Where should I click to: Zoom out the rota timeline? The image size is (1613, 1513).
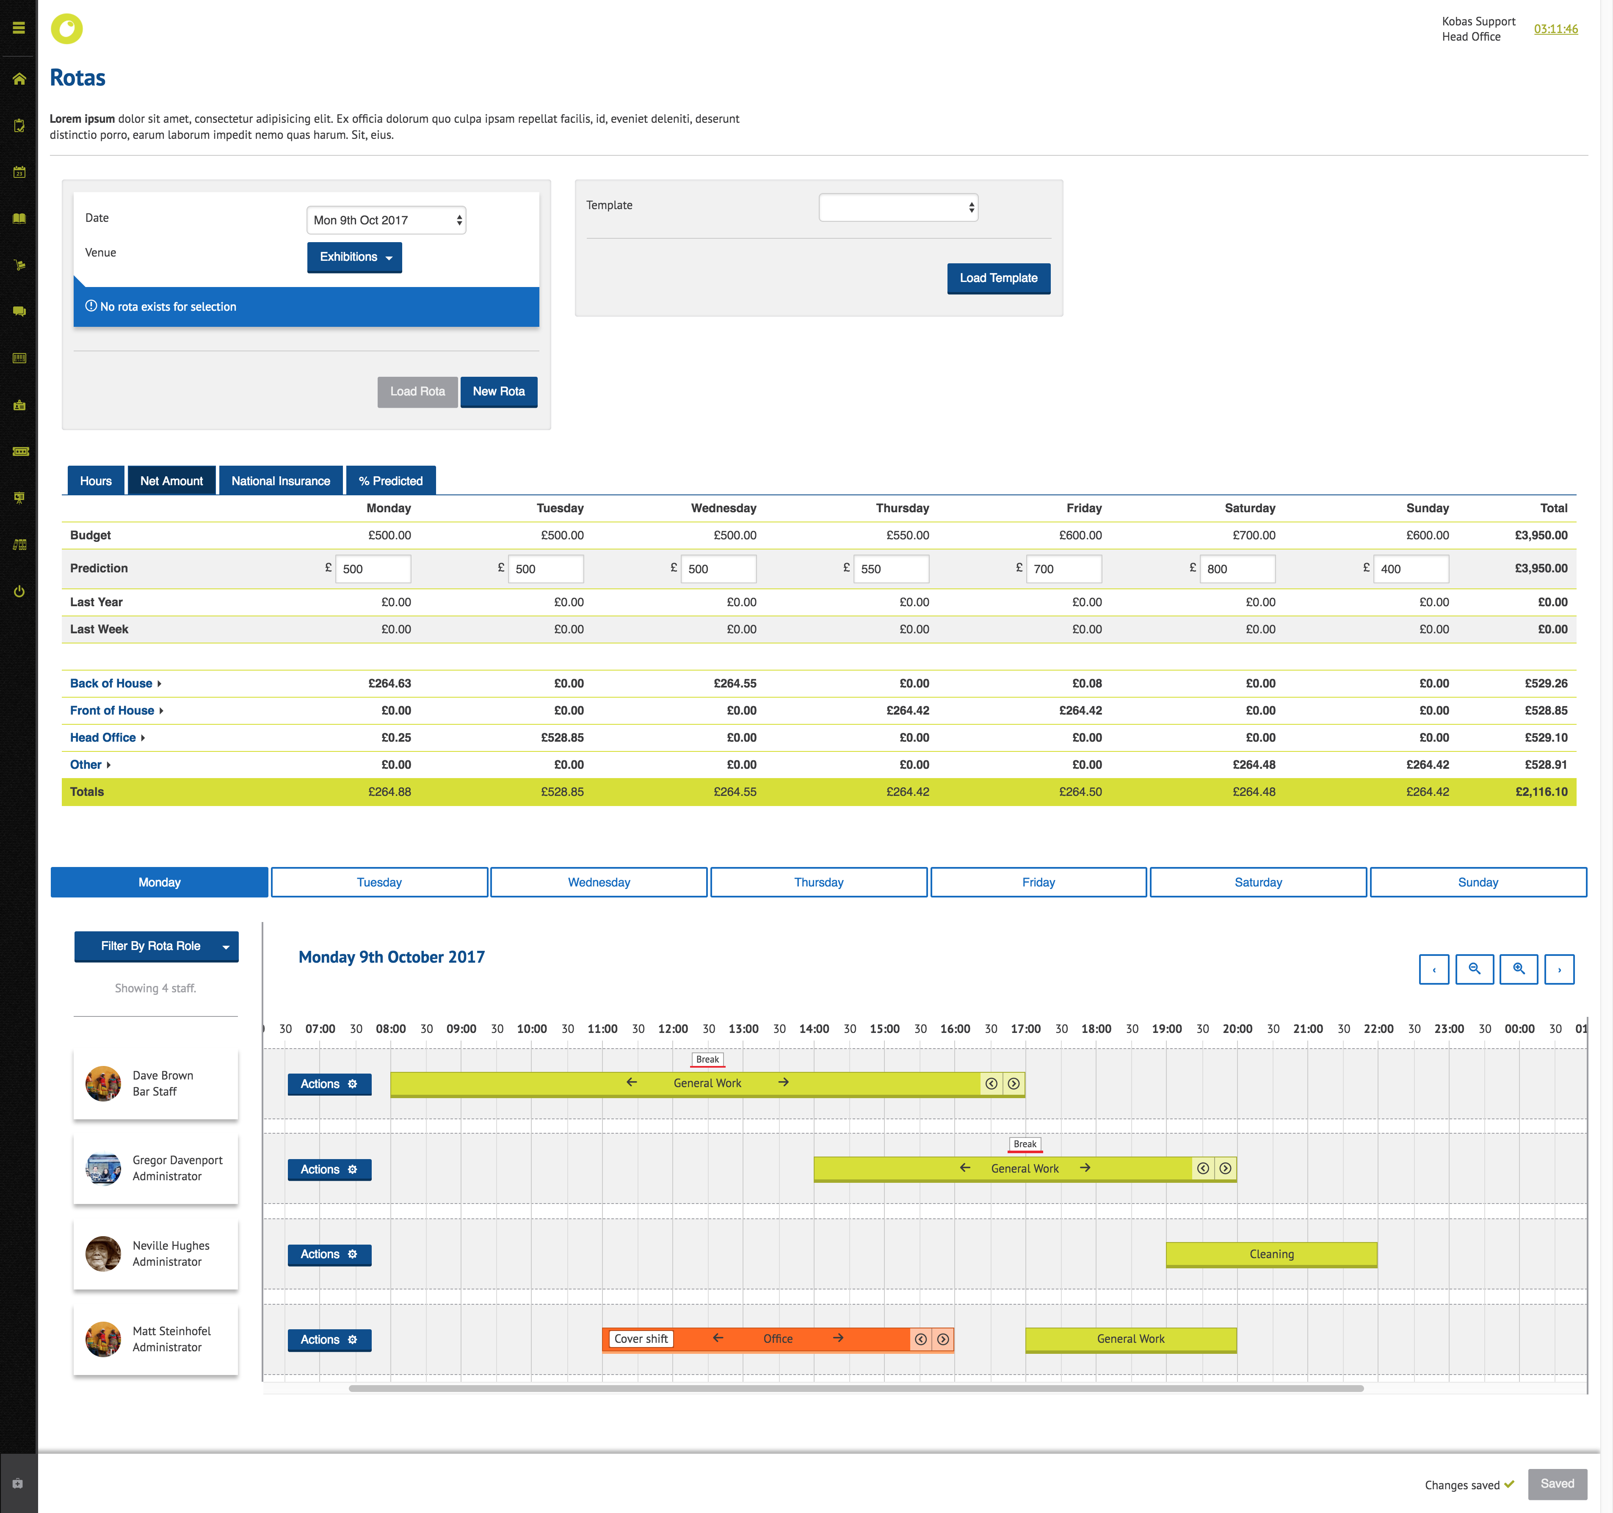(1474, 969)
